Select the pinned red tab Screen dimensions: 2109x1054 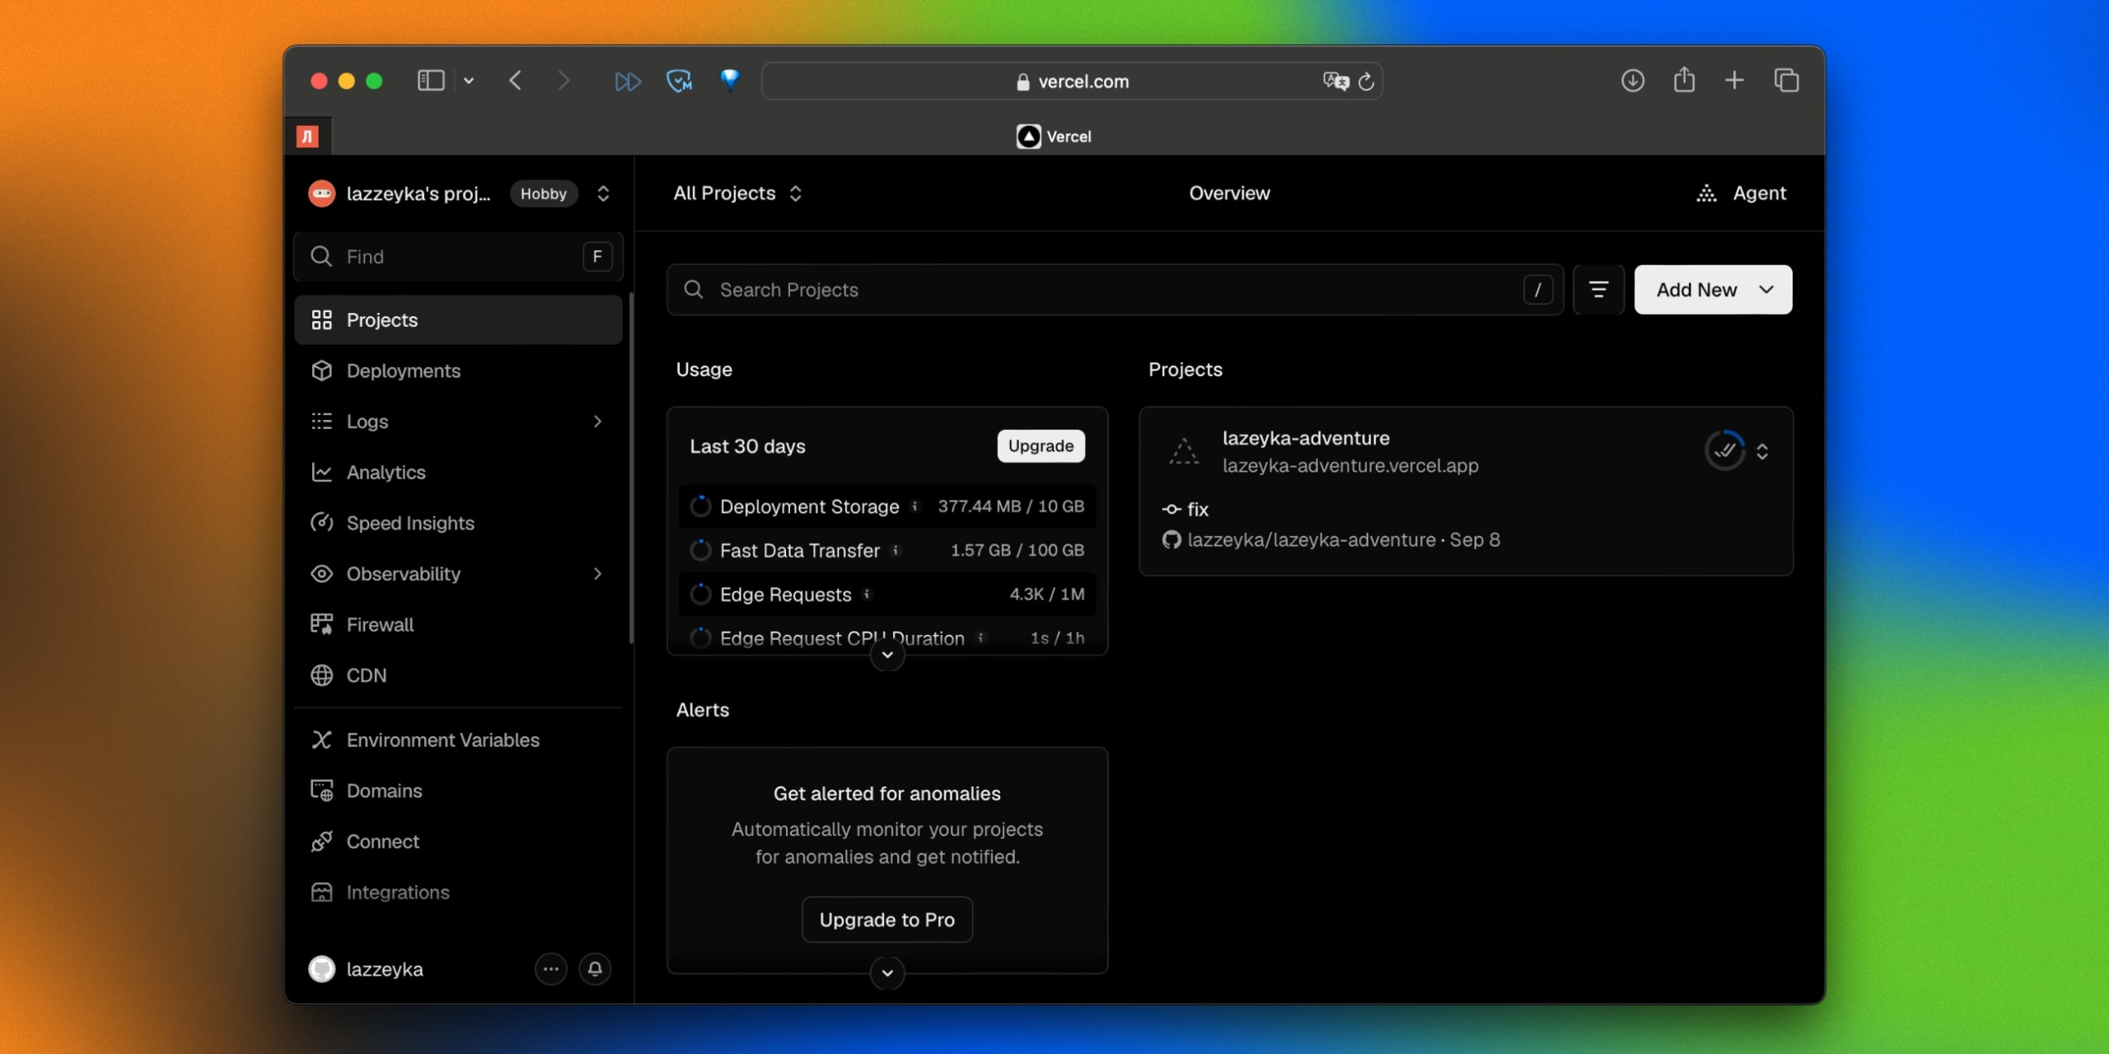(307, 136)
